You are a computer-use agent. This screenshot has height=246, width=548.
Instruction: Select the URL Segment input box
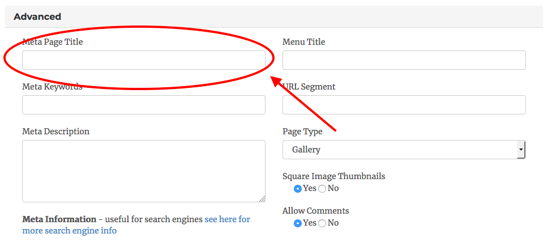404,105
